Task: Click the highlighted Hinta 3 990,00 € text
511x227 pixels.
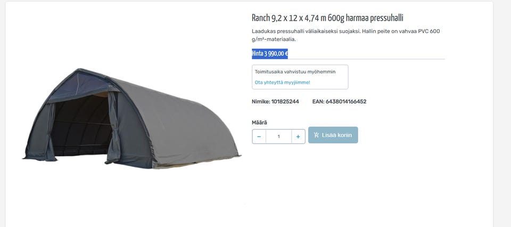Action: pos(269,54)
